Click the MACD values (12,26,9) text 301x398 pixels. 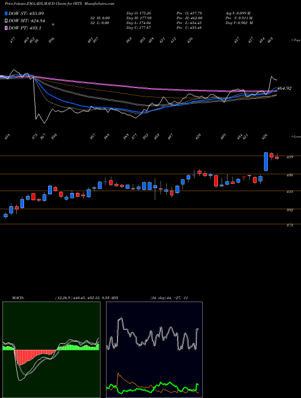pyautogui.click(x=82, y=298)
